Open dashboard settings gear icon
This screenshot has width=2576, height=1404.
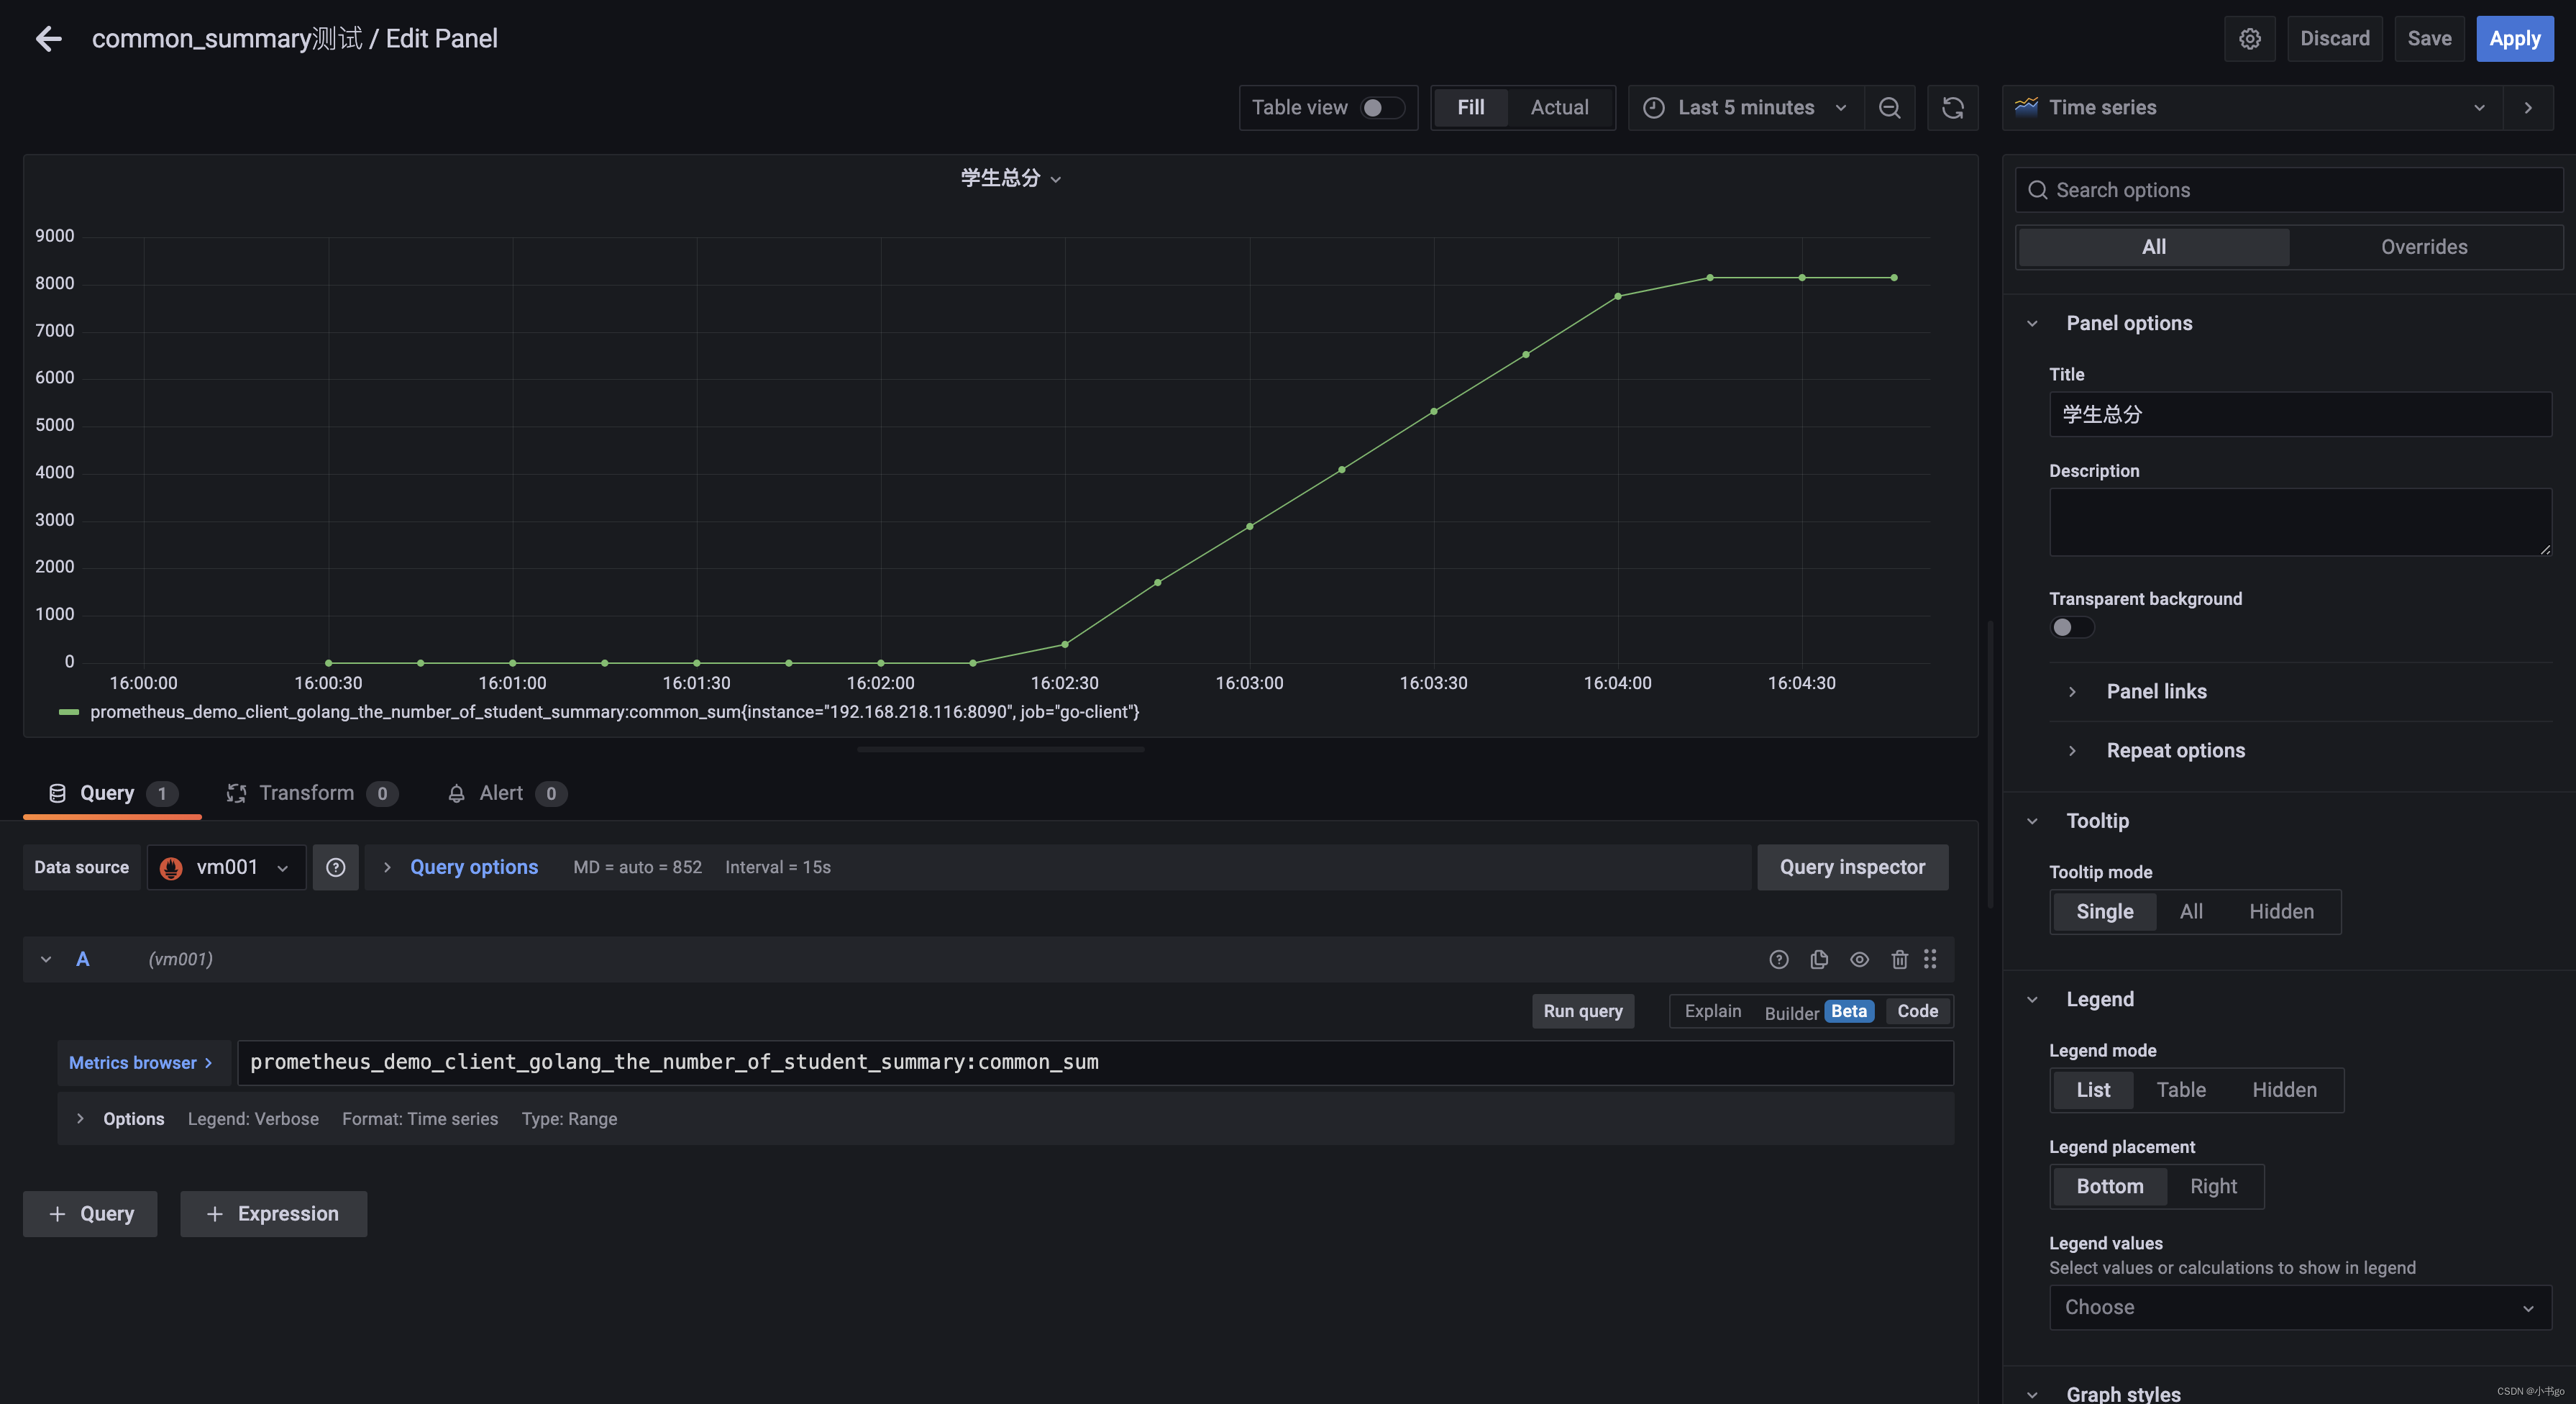[x=2249, y=39]
